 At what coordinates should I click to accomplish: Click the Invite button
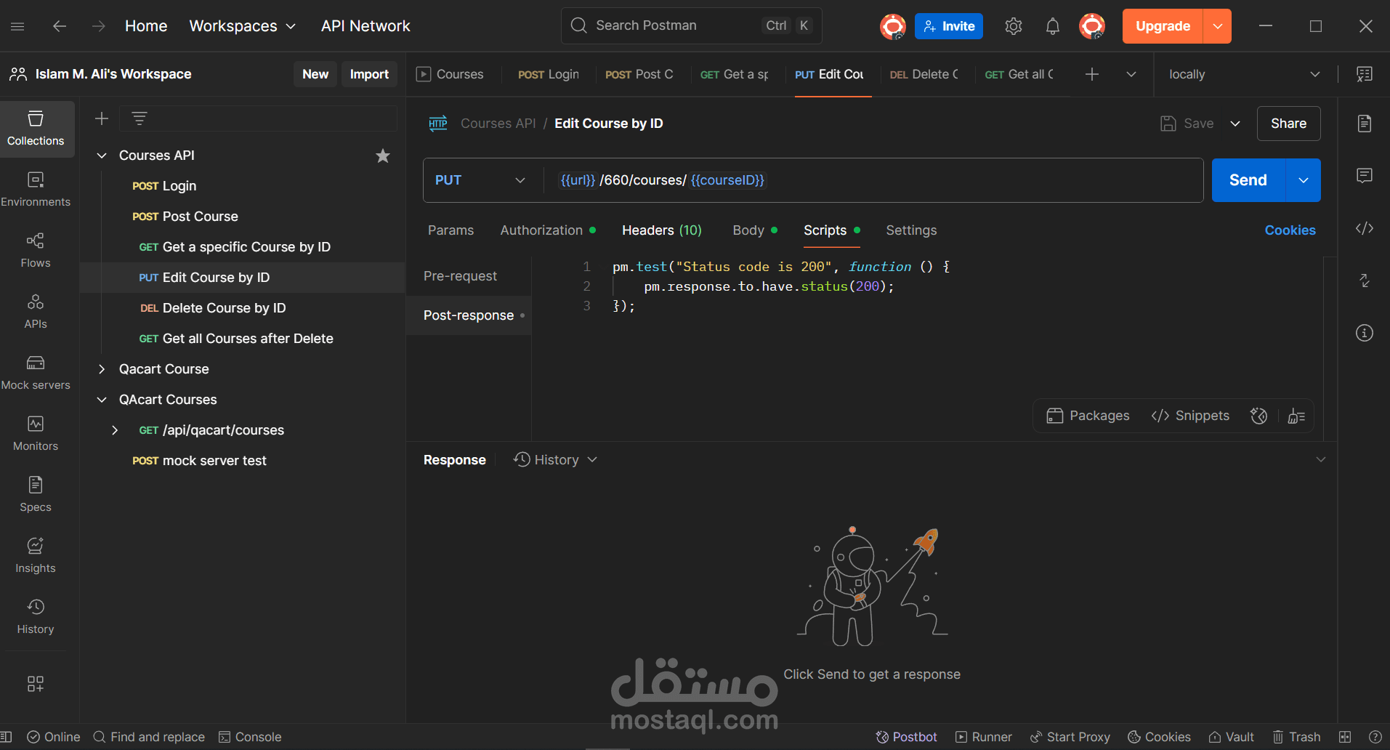tap(949, 26)
